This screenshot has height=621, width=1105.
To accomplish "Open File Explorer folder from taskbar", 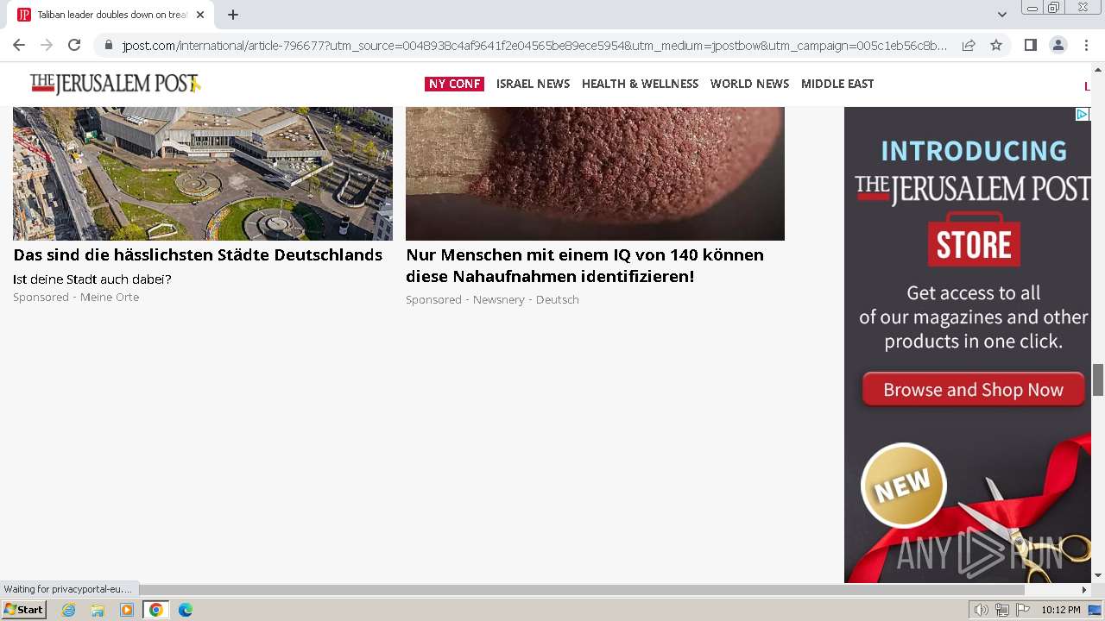I will pos(98,610).
